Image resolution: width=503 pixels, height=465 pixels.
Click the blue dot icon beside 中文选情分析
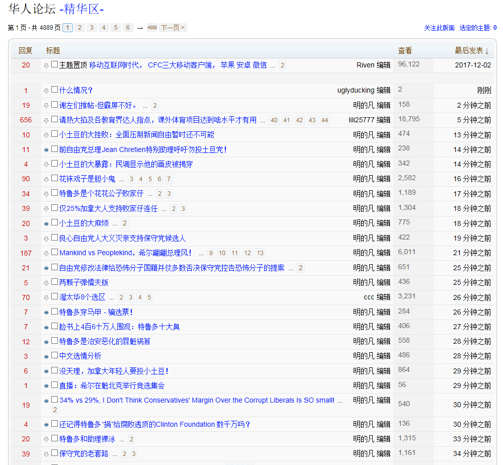point(46,357)
